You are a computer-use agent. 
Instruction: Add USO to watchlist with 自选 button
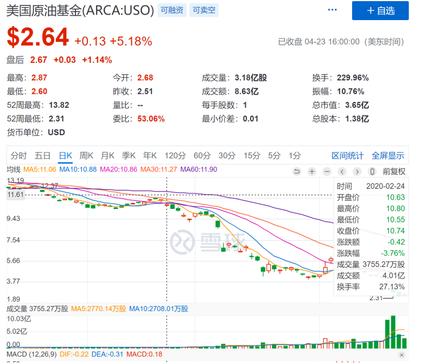(x=380, y=11)
